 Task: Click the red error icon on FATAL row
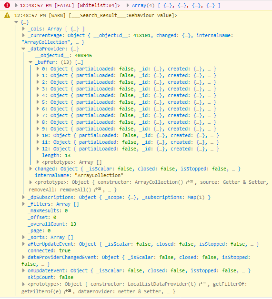point(7,5)
